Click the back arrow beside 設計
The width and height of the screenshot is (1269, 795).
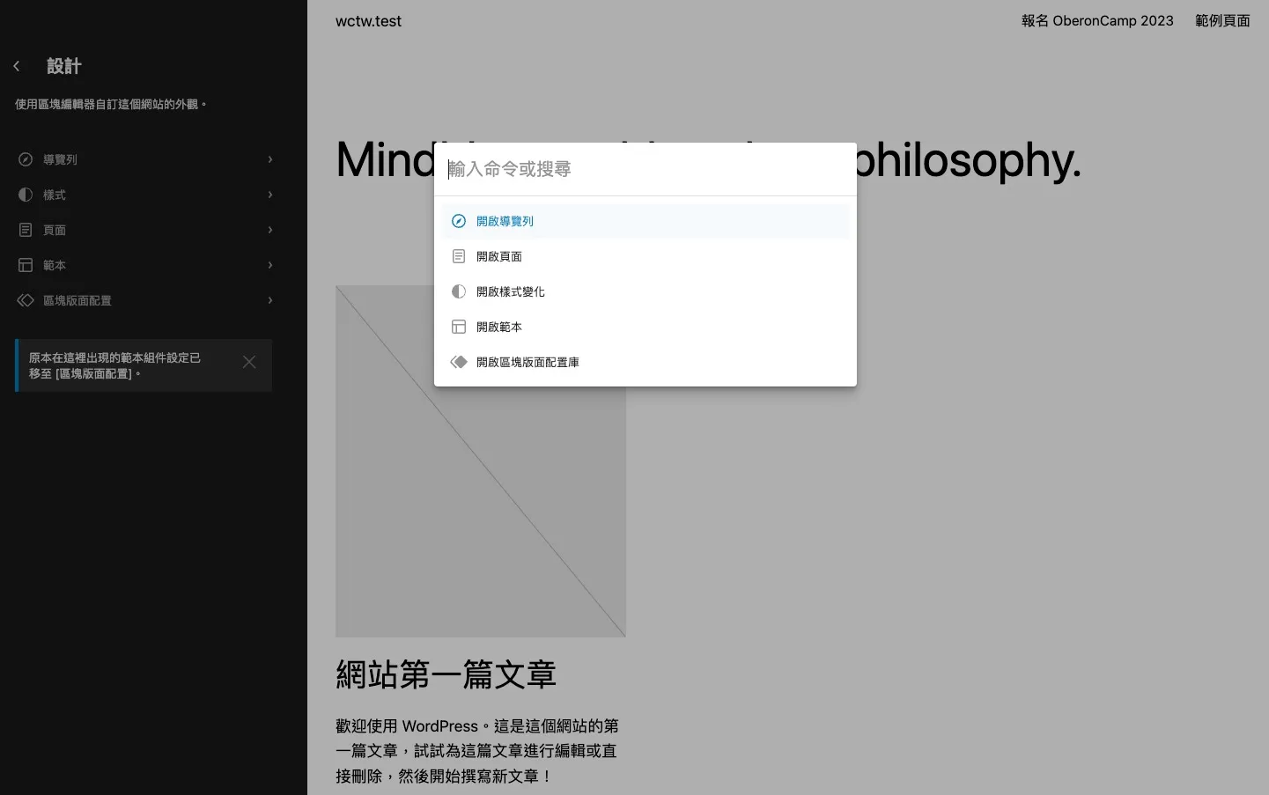click(x=16, y=65)
